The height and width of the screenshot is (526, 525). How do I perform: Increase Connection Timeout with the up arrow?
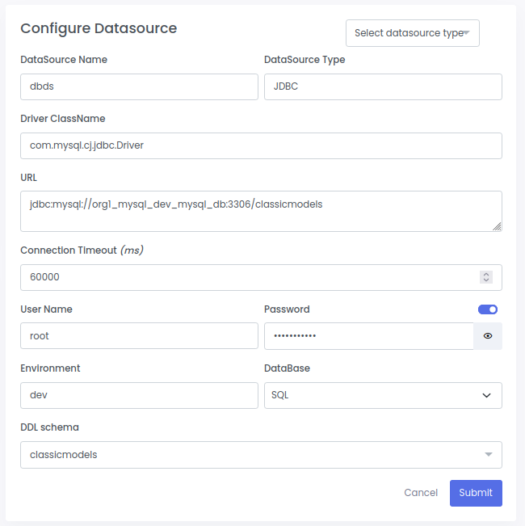point(486,274)
